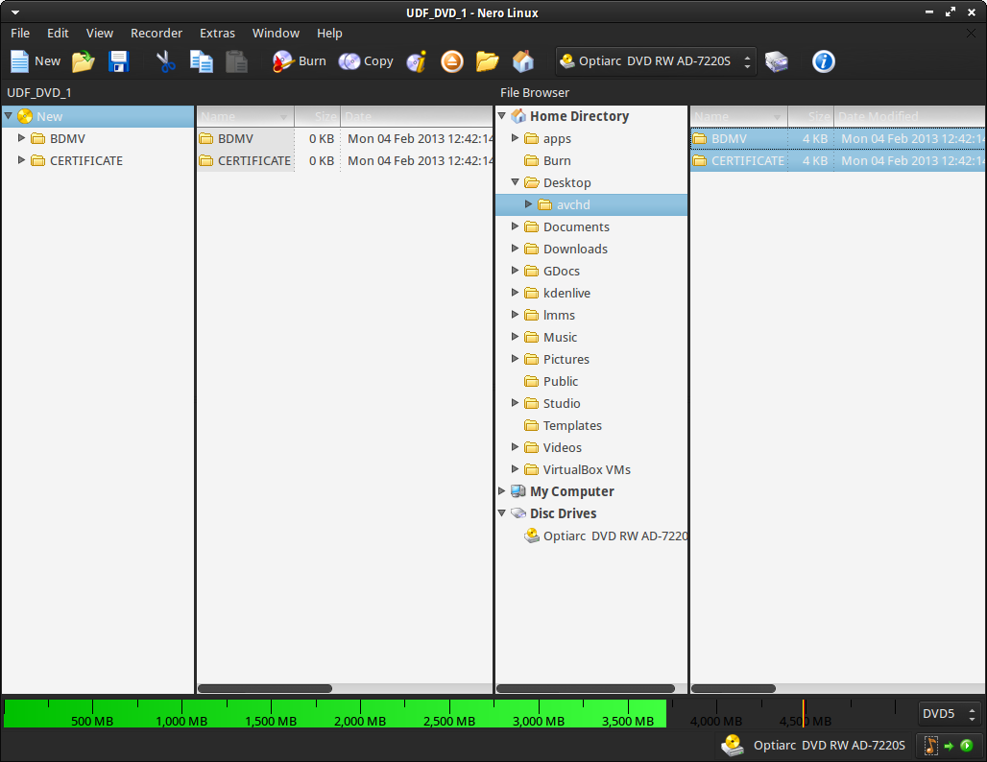987x762 pixels.
Task: Close the compilation document with the menu-bar X
Action: click(971, 33)
